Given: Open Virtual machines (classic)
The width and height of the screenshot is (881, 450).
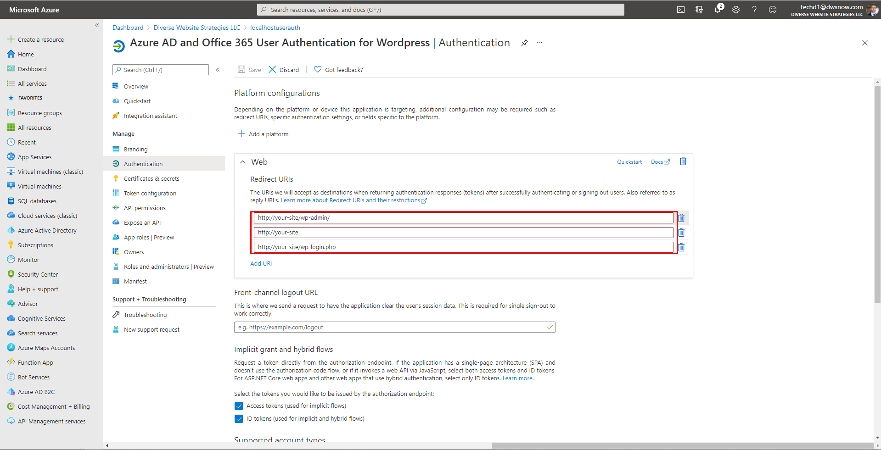Looking at the screenshot, I should click(x=50, y=172).
